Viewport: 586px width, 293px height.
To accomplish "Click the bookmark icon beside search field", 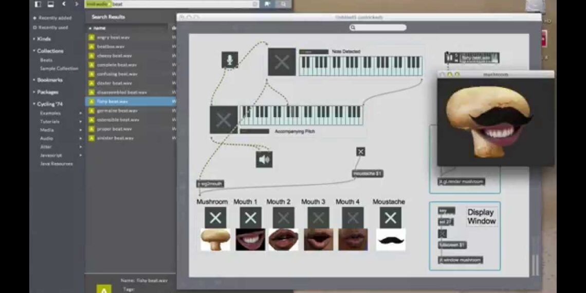I will (267, 4).
